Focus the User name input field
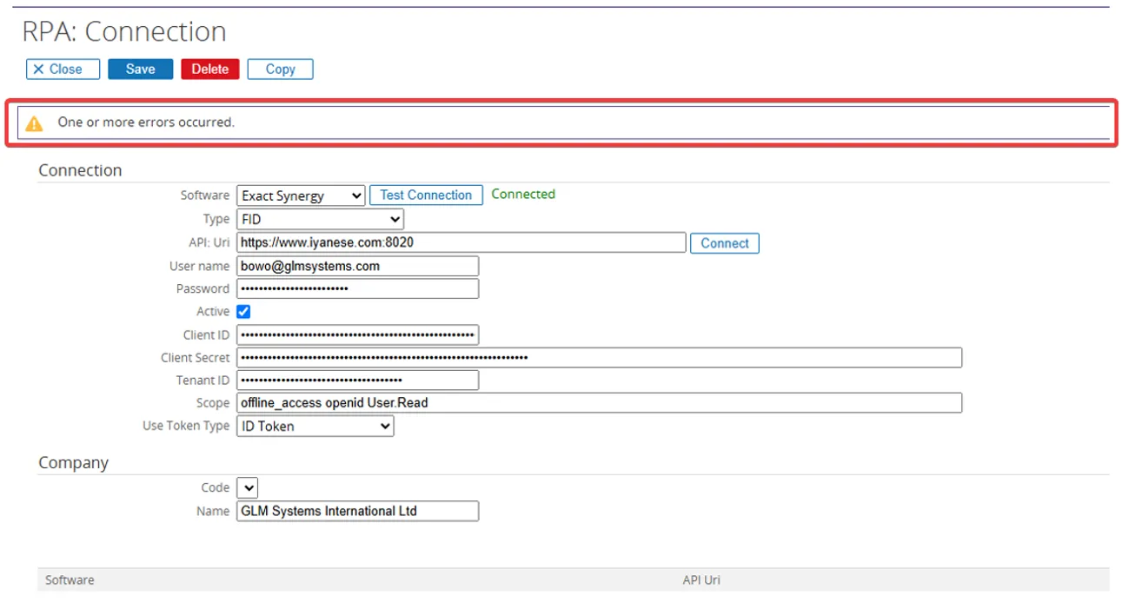 (357, 267)
